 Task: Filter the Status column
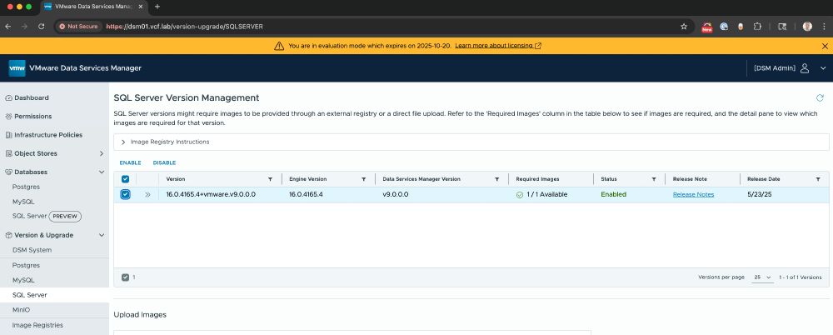[653, 179]
